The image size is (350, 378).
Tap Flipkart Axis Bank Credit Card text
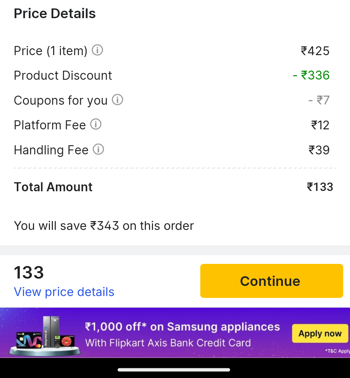pyautogui.click(x=168, y=343)
